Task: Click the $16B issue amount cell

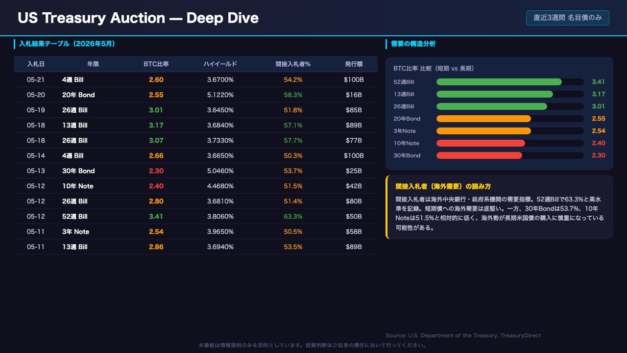Action: [x=354, y=95]
